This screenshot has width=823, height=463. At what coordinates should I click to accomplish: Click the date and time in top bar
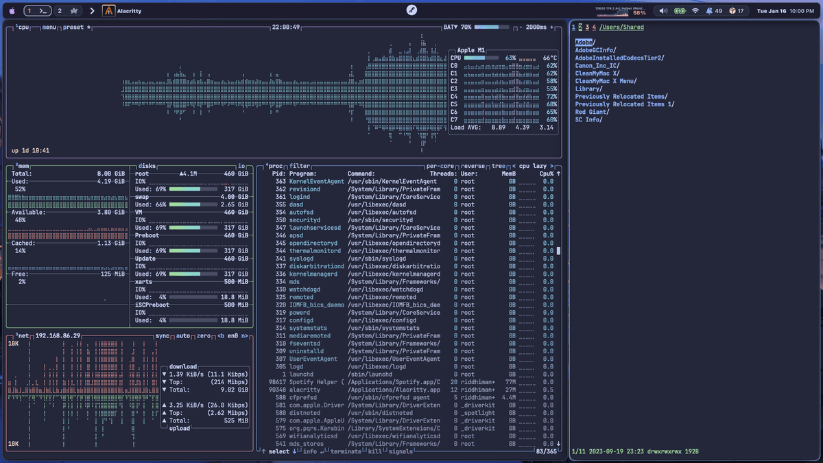[x=785, y=11]
